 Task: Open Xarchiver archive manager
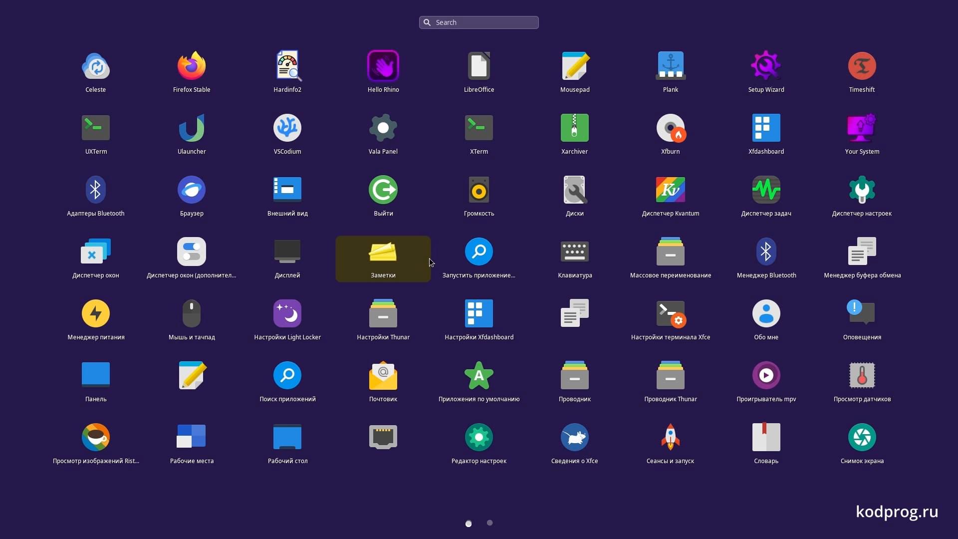point(575,128)
